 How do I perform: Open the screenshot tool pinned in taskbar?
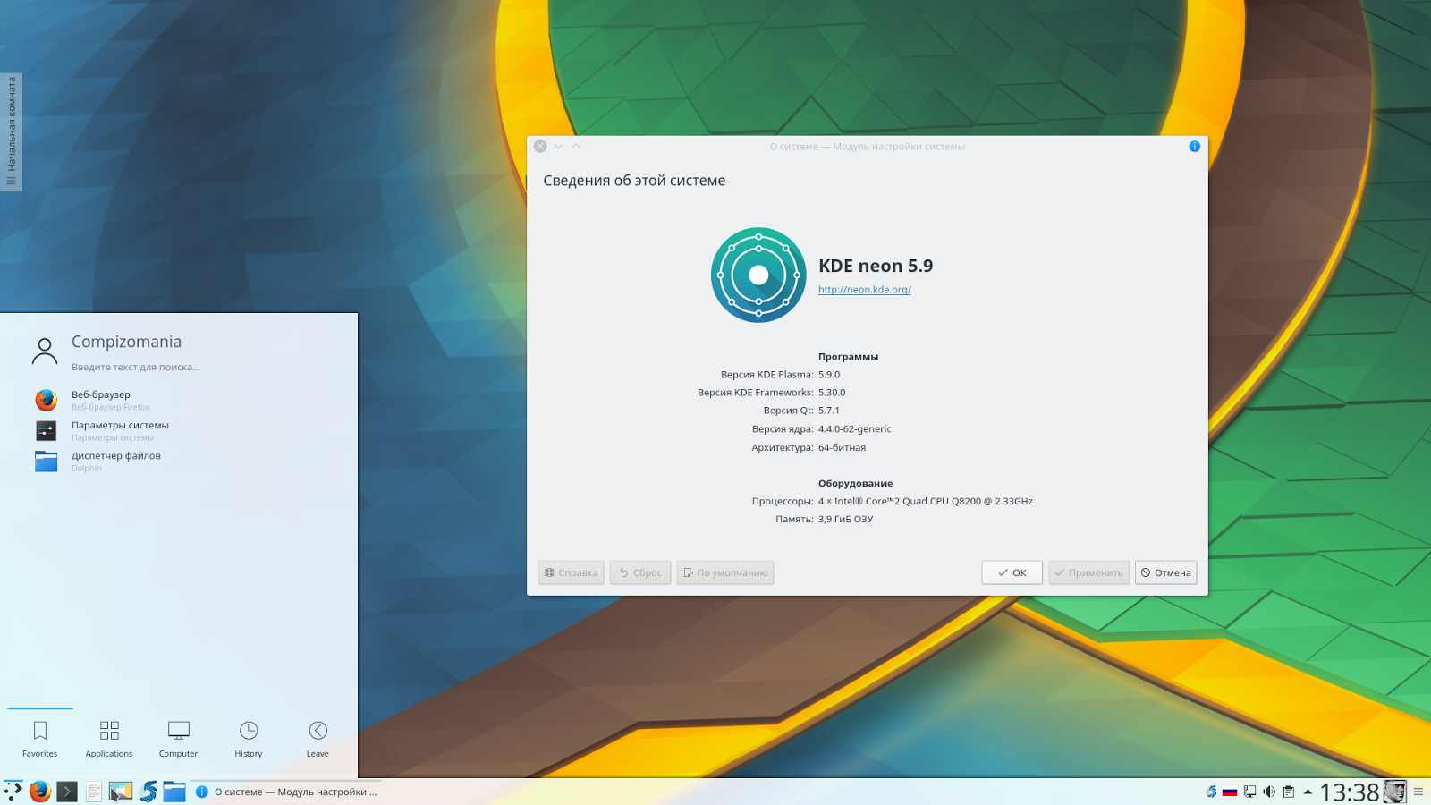tap(120, 791)
